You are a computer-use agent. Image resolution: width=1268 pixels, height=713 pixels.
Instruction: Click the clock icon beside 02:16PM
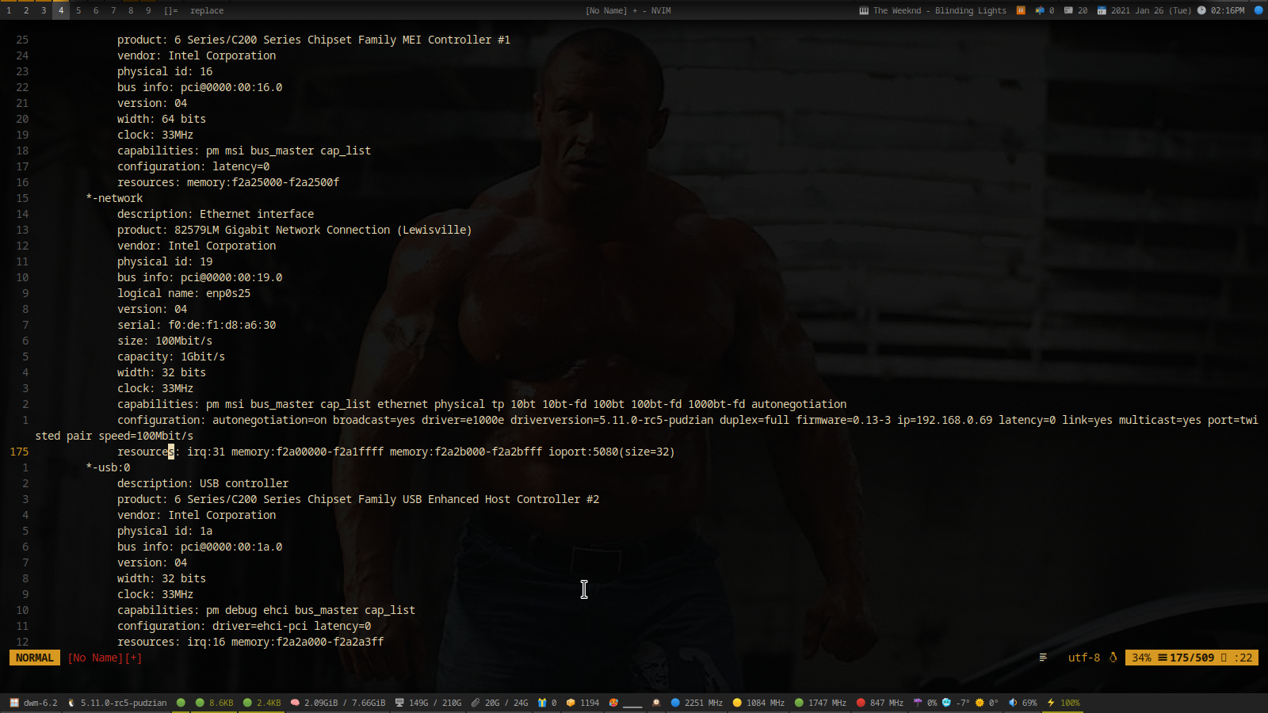coord(1201,10)
